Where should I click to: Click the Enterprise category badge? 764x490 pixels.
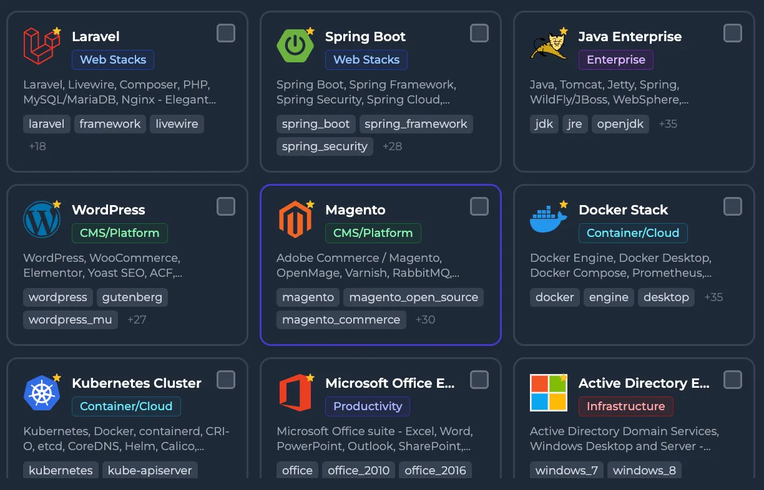616,60
